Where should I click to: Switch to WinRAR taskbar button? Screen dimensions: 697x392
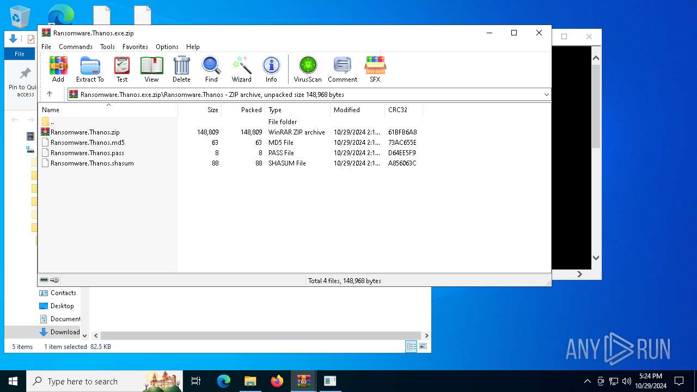tap(303, 381)
